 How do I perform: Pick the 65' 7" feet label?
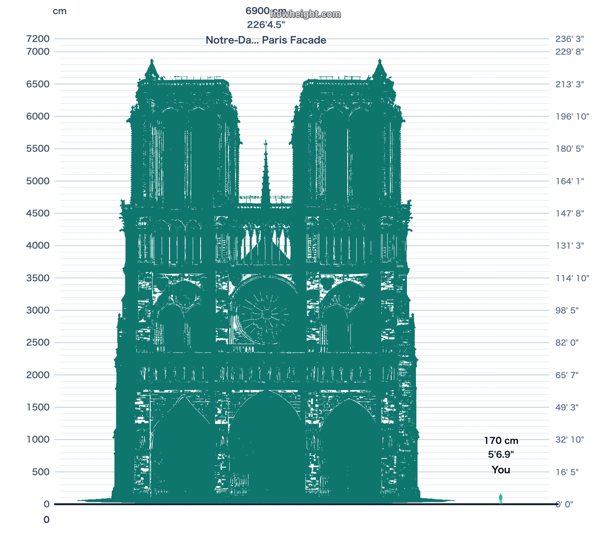567,375
